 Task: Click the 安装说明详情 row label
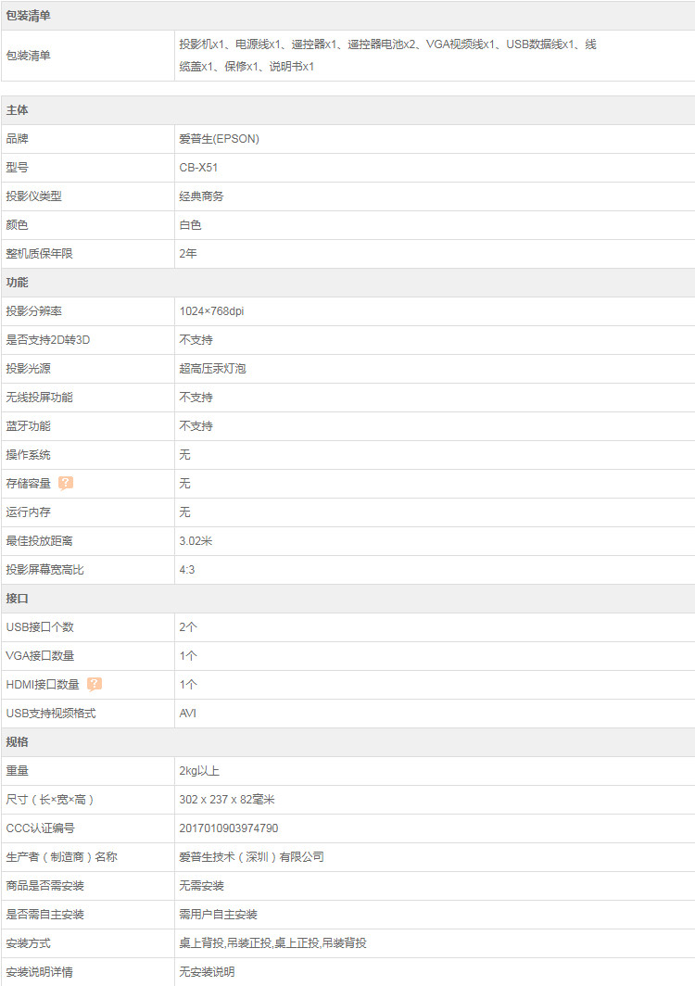coord(39,972)
